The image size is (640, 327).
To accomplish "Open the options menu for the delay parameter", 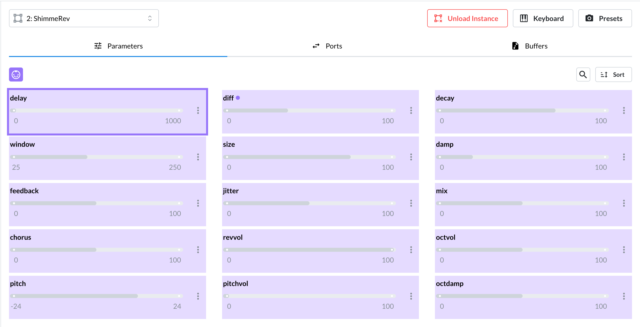I will tap(198, 111).
